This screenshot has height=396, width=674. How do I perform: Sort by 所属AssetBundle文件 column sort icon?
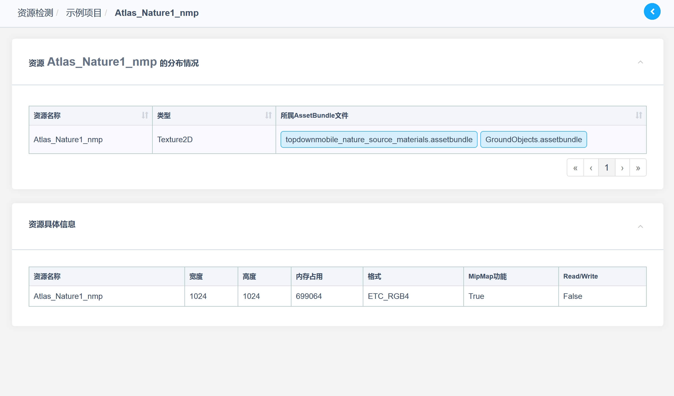click(638, 115)
